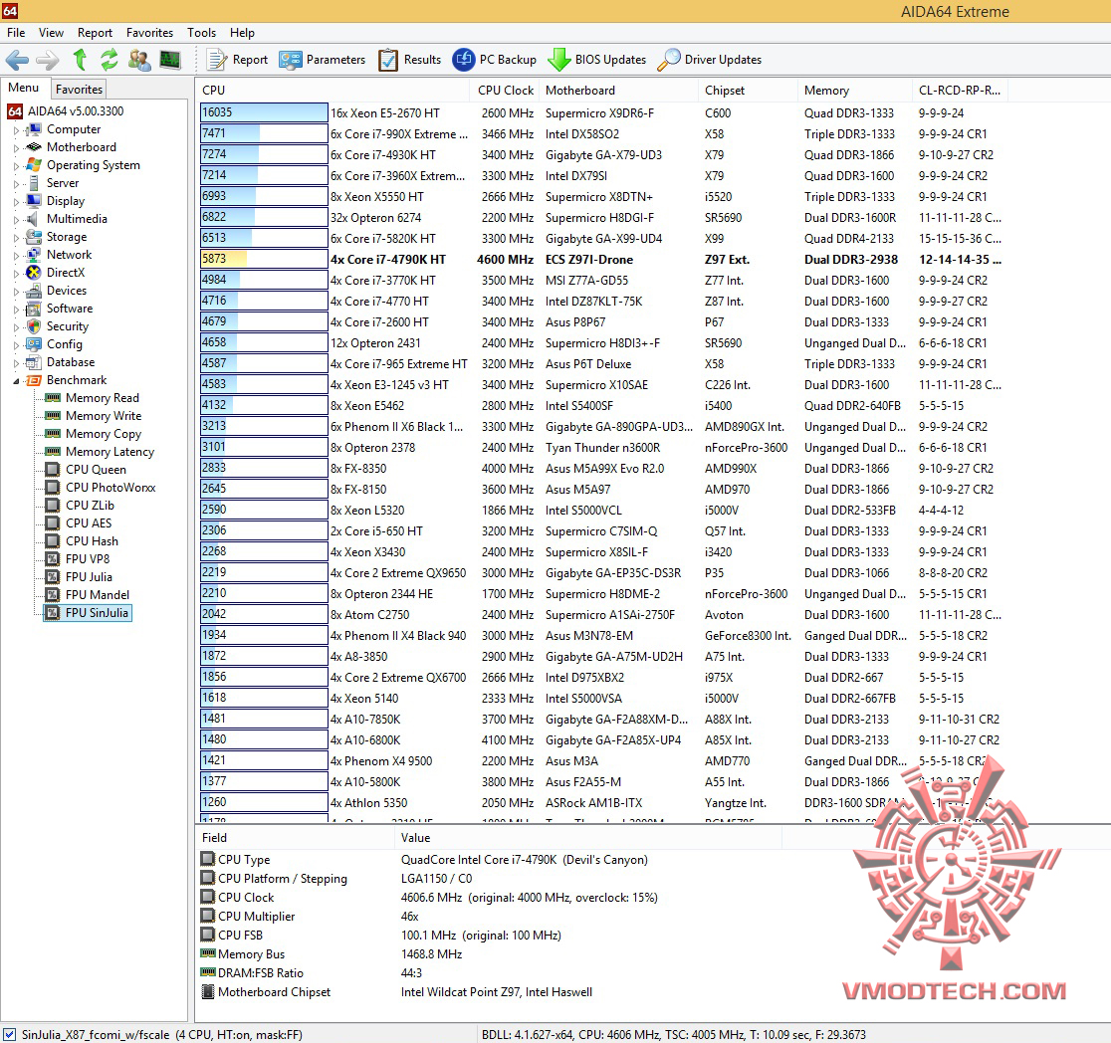Open the Results toolbar button

409,61
